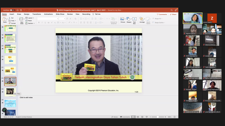The image size is (225, 126).
Task: Open the Animations ribbon tab
Action: pyautogui.click(x=49, y=14)
